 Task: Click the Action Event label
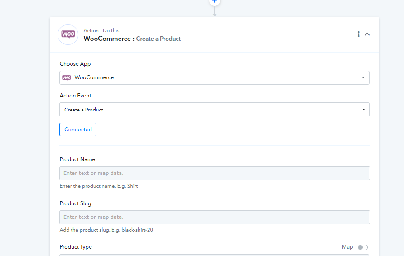(75, 96)
